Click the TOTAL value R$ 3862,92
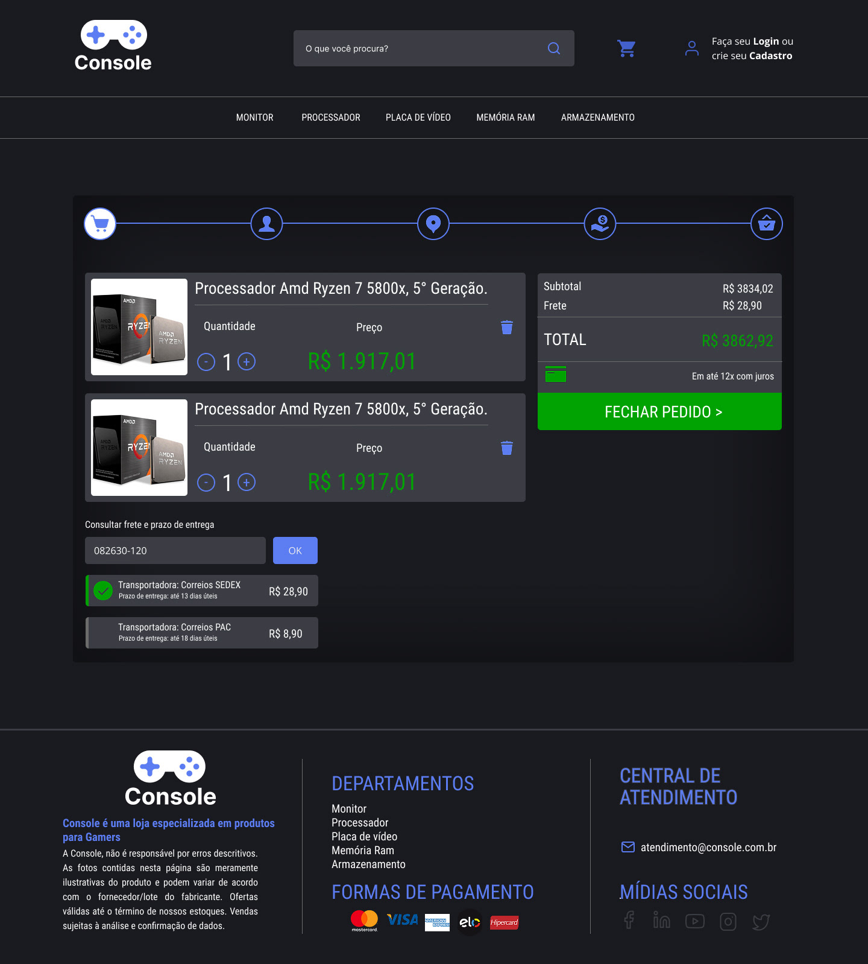The height and width of the screenshot is (964, 868). pos(737,341)
